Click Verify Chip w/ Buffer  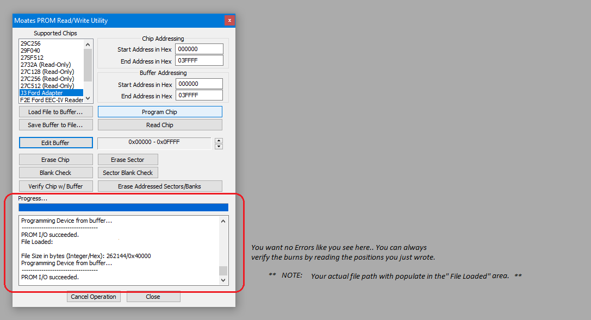(x=56, y=186)
